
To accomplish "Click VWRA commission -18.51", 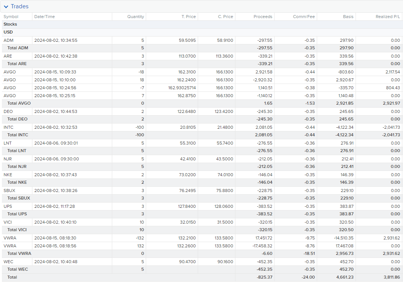I will pyautogui.click(x=309, y=253).
